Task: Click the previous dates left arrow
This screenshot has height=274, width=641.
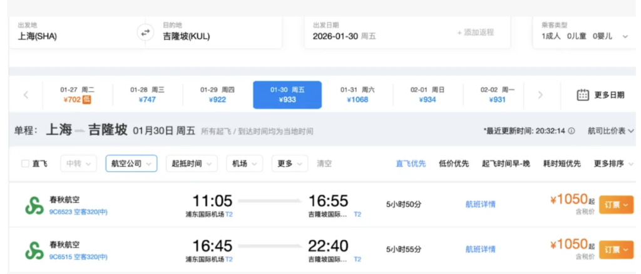Action: click(x=26, y=95)
